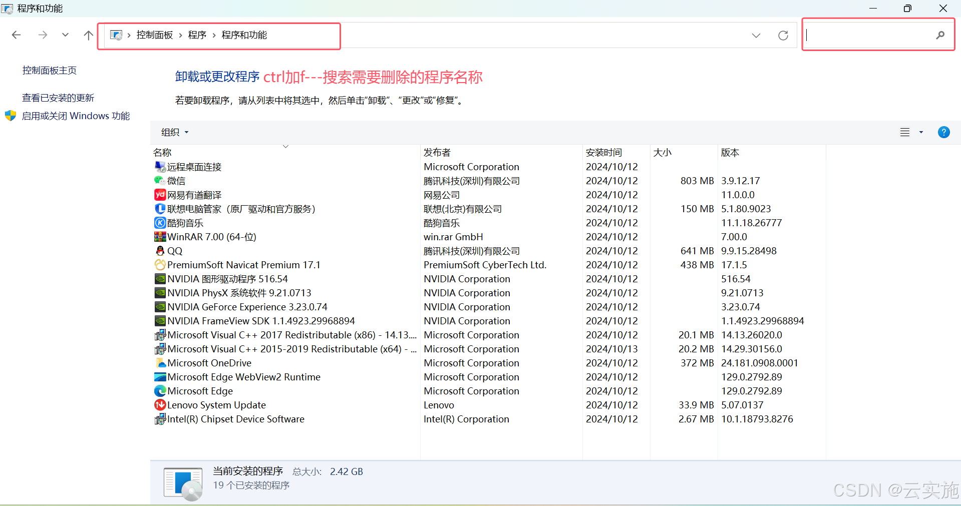Click publisher cell win.rar GmbH

(453, 237)
